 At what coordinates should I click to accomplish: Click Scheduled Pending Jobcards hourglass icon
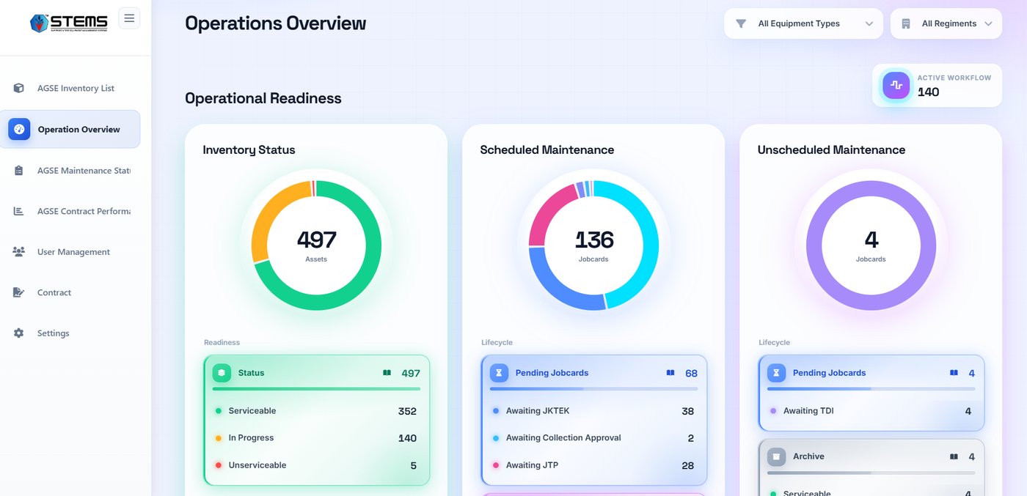(499, 373)
